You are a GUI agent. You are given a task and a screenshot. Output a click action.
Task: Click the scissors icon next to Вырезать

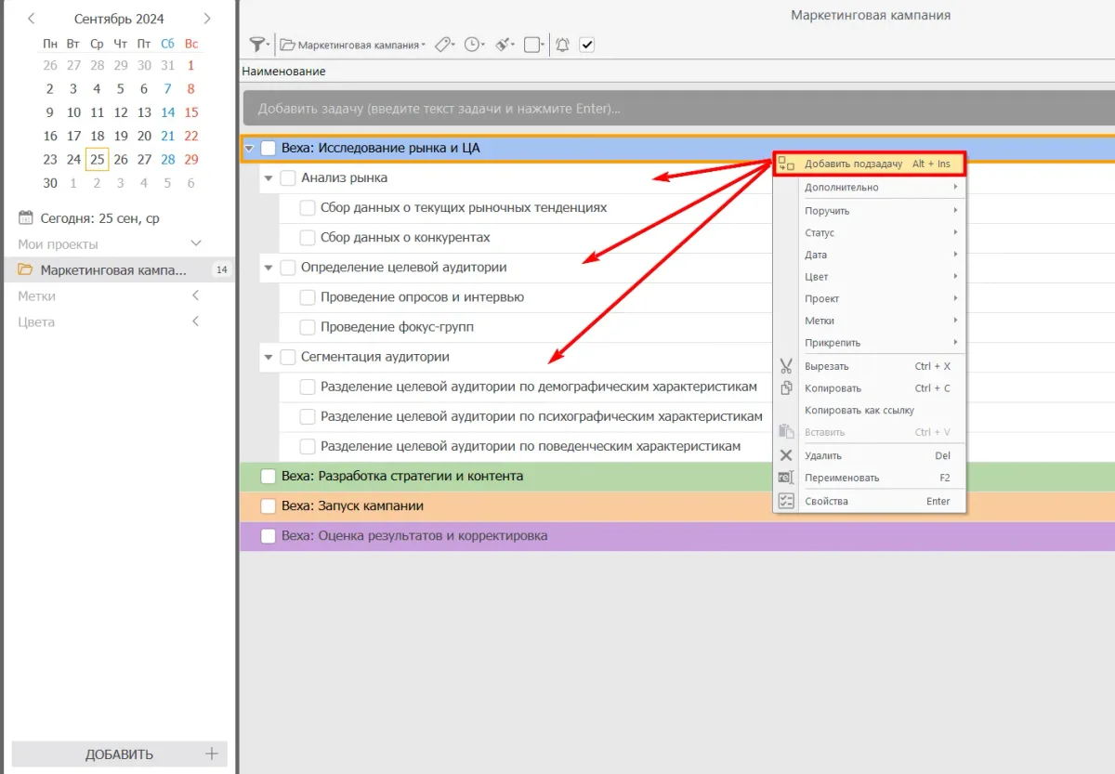click(786, 366)
